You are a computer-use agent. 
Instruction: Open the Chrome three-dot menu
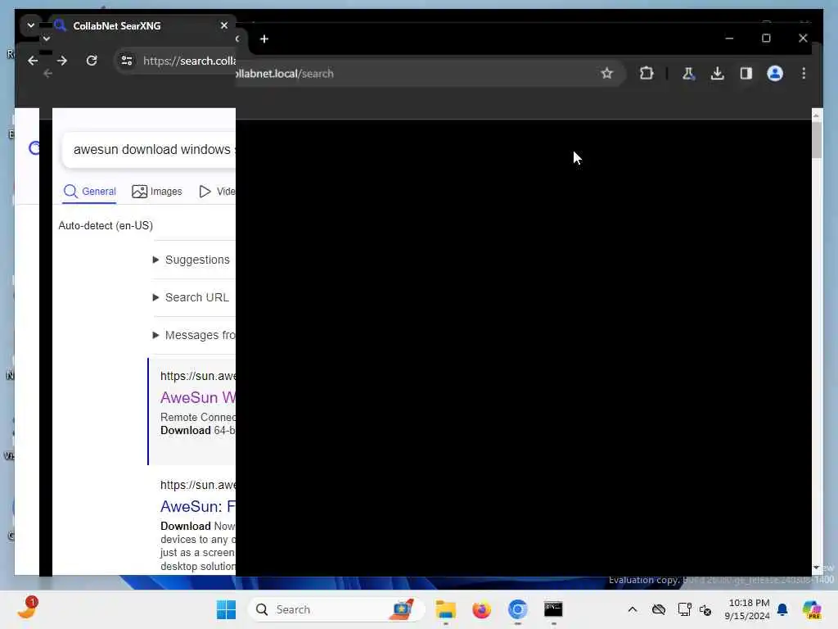click(804, 73)
